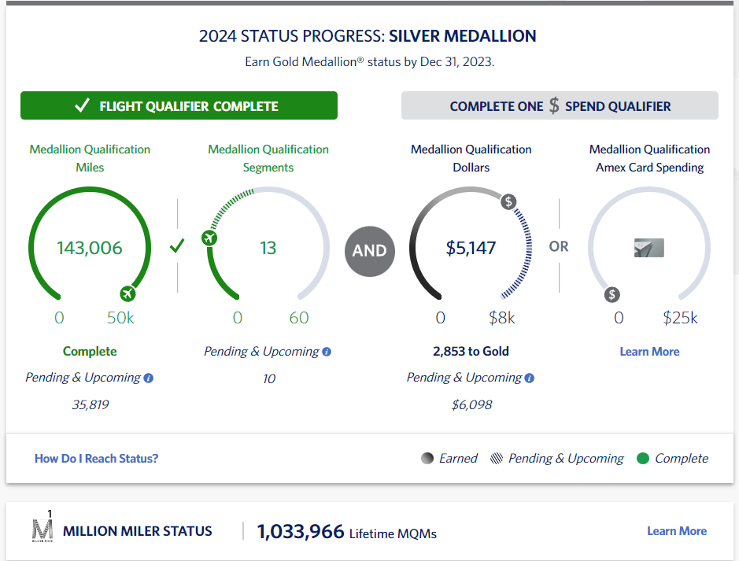Select the Flight Qualifier Complete banner
Viewport: 739px width, 561px height.
(x=179, y=105)
